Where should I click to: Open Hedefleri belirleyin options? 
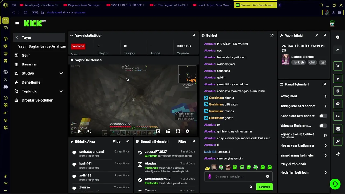(304, 172)
